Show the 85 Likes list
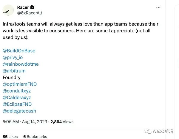 (10, 137)
